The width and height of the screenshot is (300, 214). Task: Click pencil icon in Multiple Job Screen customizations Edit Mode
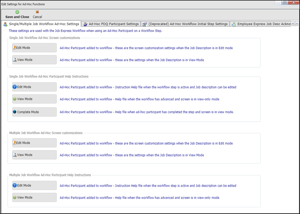(x=14, y=143)
